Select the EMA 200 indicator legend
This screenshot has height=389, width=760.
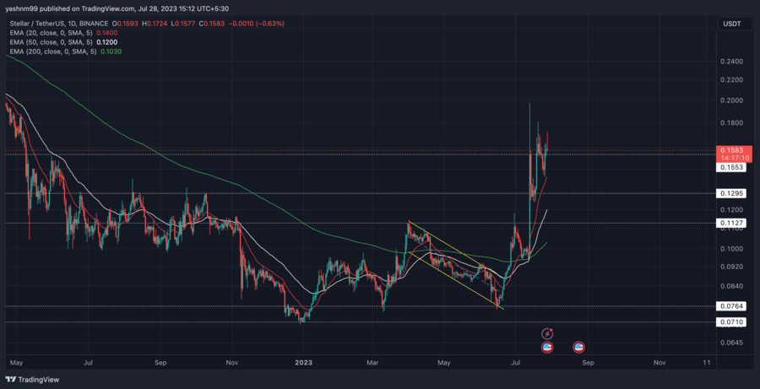click(52, 51)
